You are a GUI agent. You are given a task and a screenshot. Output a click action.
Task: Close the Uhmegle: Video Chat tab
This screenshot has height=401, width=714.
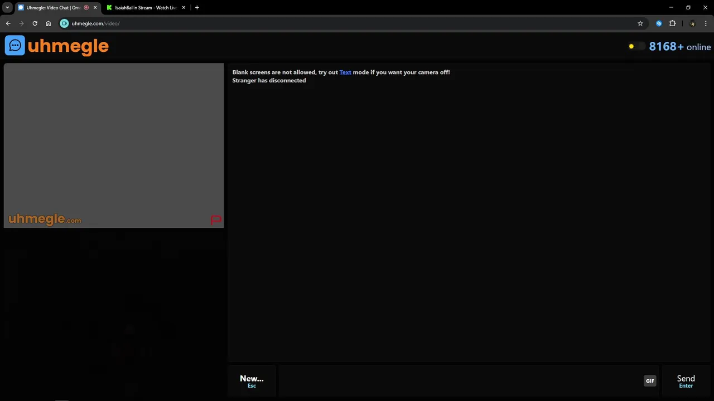95,8
